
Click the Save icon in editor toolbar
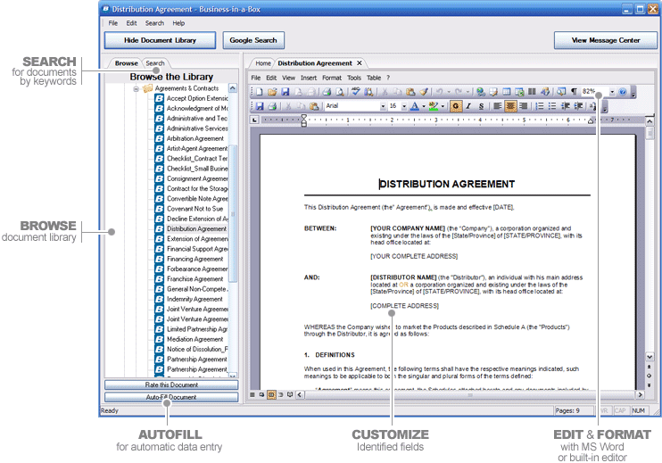tap(285, 92)
